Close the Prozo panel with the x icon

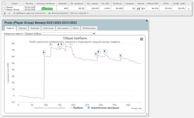tap(147, 21)
